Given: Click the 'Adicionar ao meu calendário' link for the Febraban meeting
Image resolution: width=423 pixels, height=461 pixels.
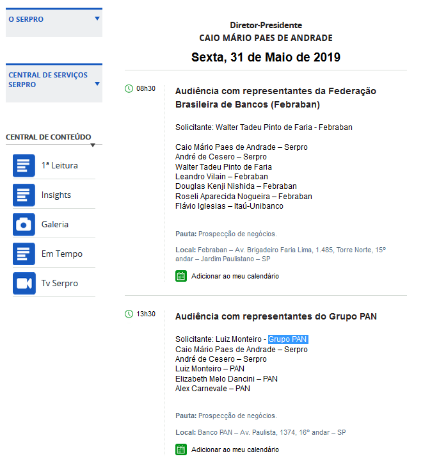Looking at the screenshot, I should click(235, 276).
